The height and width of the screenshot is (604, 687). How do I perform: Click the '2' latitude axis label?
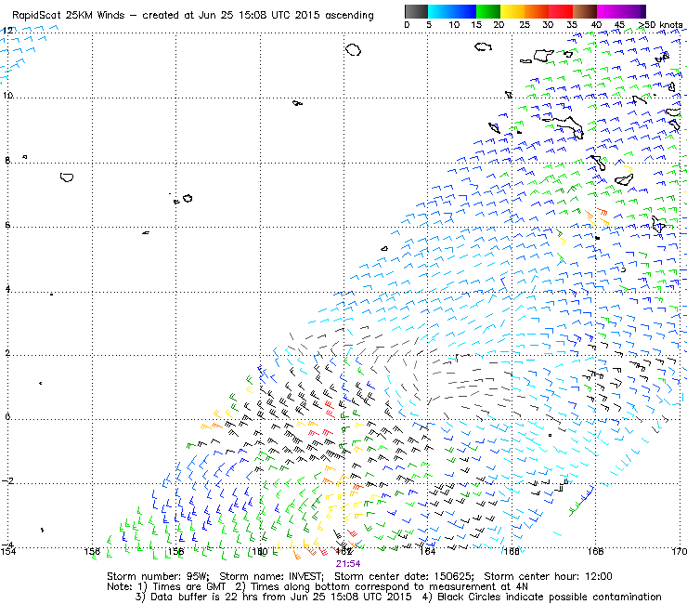(x=7, y=353)
